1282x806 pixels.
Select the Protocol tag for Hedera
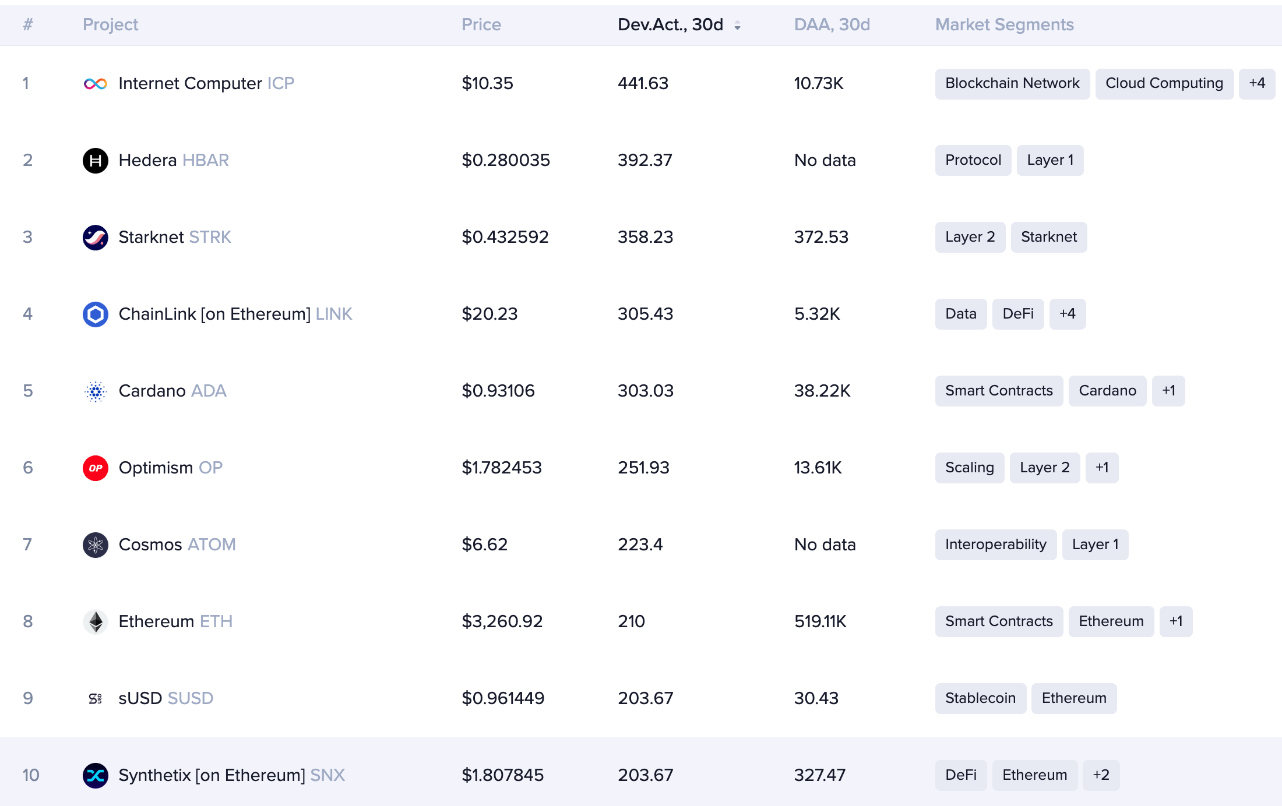coord(973,161)
